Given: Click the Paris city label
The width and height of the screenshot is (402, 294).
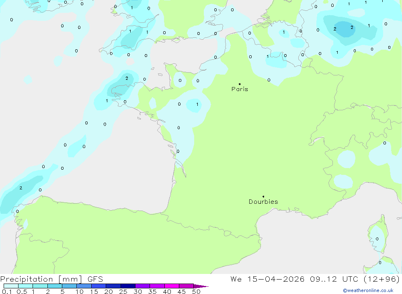Looking at the screenshot, I should tap(240, 89).
